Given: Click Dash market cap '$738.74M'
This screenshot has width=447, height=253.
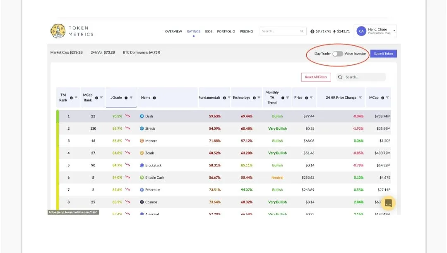Looking at the screenshot, I should pos(382,116).
